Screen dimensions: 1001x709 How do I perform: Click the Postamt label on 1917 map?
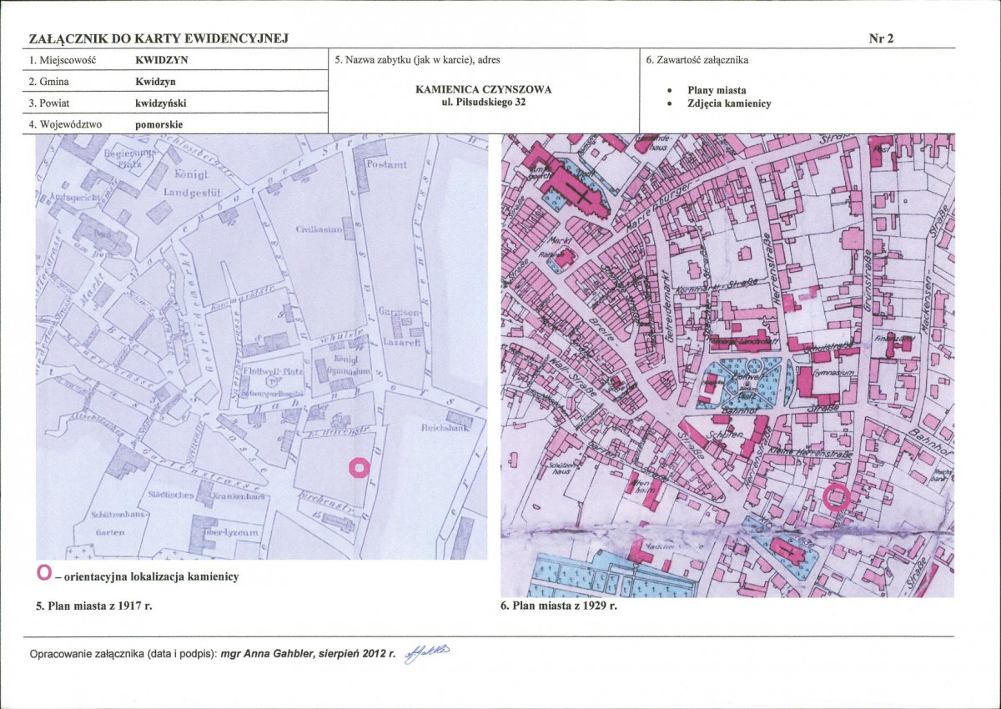pos(387,165)
